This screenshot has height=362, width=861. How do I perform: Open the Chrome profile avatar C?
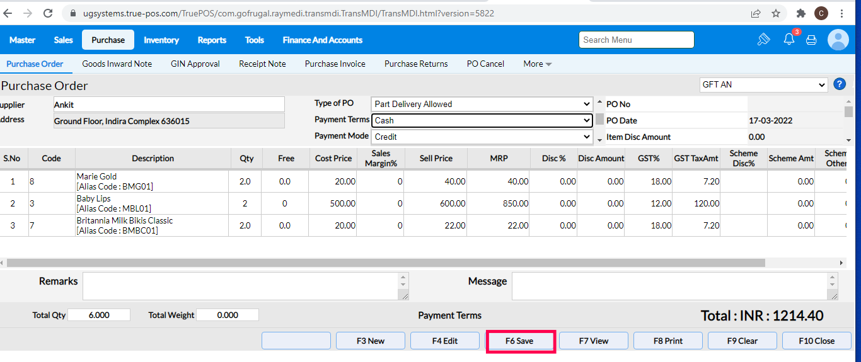(821, 13)
